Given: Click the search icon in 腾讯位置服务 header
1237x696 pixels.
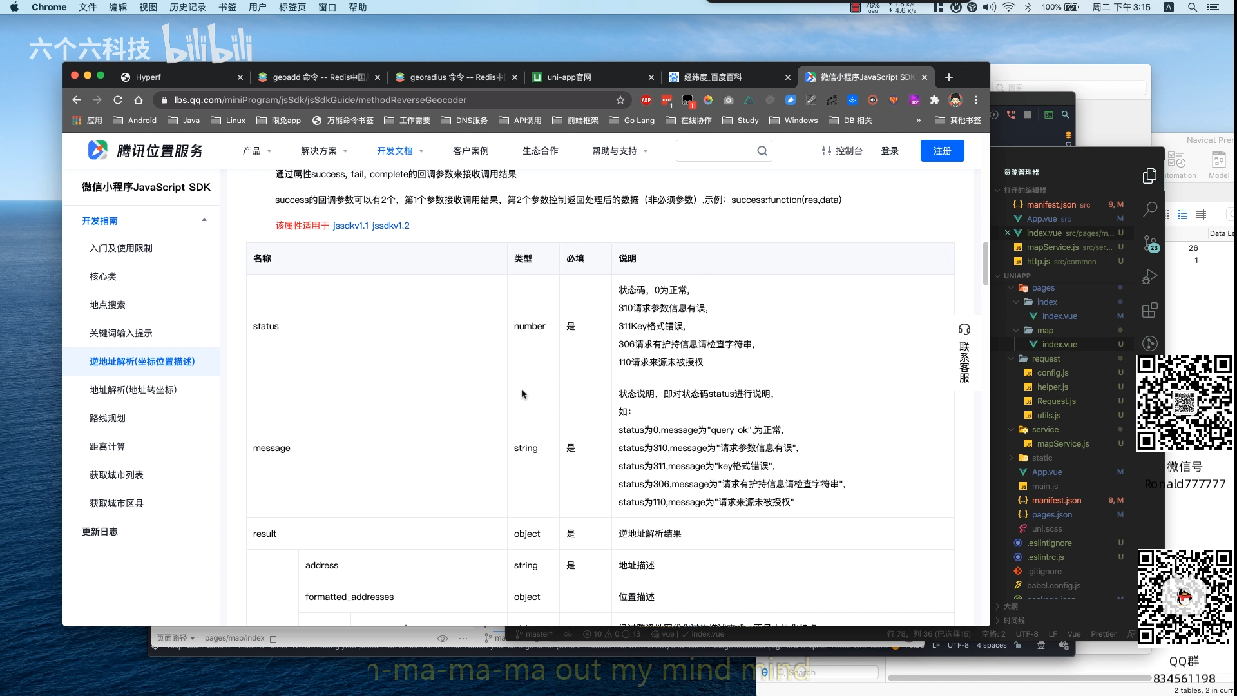Looking at the screenshot, I should 762,151.
